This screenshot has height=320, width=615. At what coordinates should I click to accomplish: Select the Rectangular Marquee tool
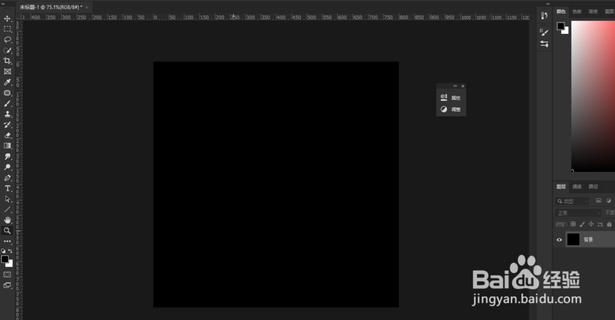pyautogui.click(x=7, y=29)
